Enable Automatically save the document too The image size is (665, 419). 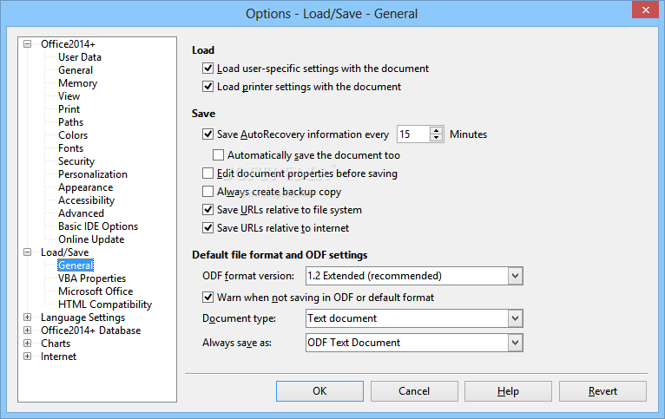point(219,155)
